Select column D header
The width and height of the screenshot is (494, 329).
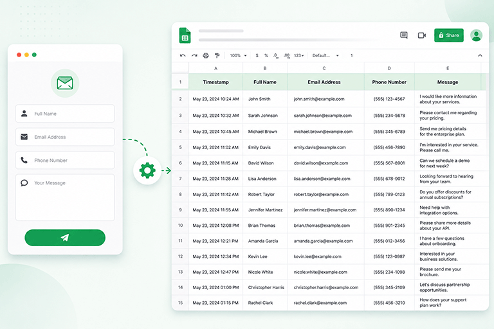(x=389, y=68)
